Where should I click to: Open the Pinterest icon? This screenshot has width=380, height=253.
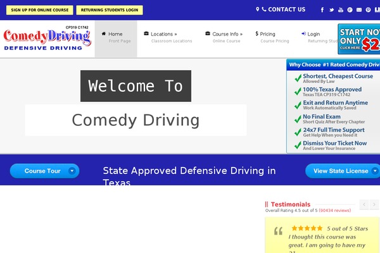pyautogui.click(x=368, y=10)
